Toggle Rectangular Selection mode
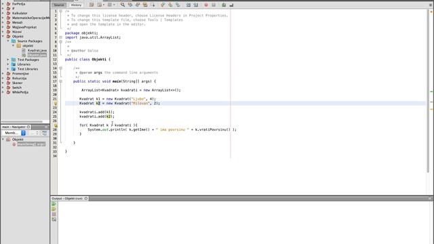Screen dimensions: 434x244 click(x=153, y=5)
